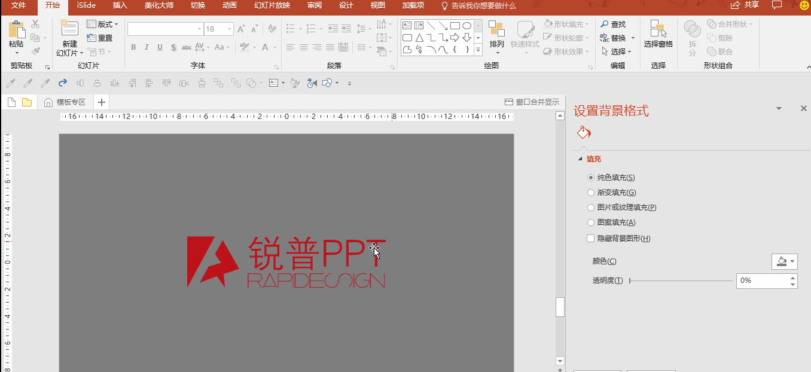The height and width of the screenshot is (372, 811).
Task: Expand the shapes gallery More arrow
Action: [x=478, y=51]
